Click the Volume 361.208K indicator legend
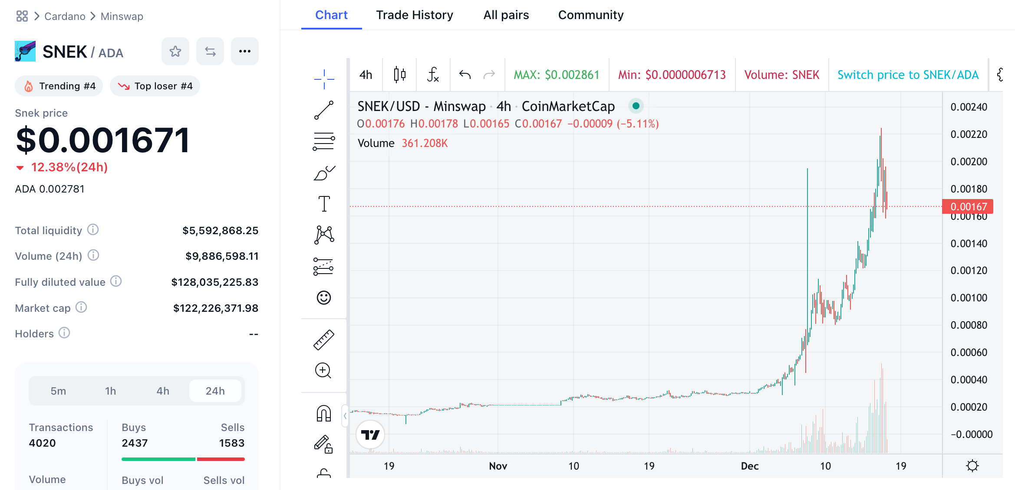Image resolution: width=1015 pixels, height=490 pixels. 402,143
